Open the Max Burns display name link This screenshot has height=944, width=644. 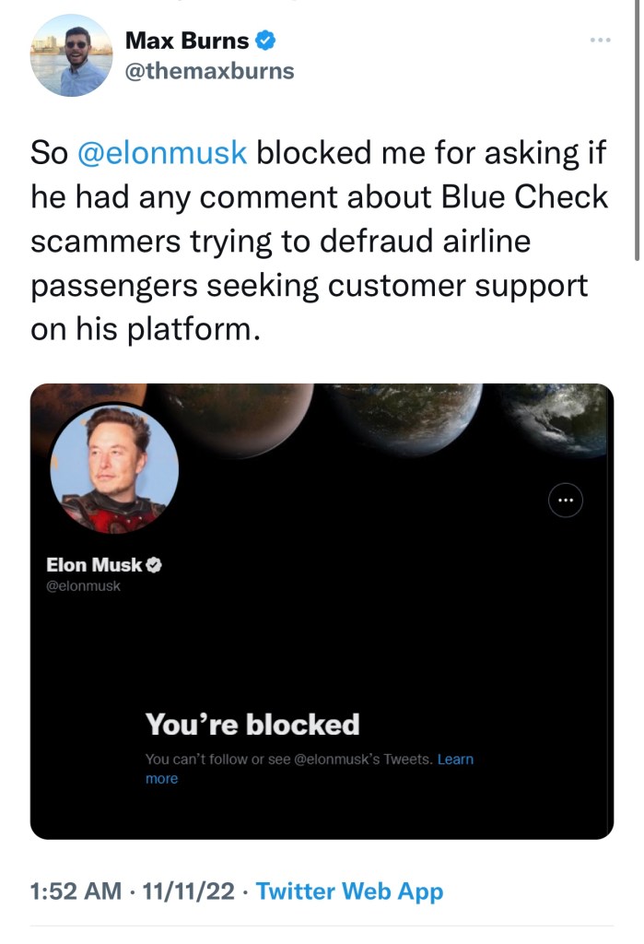tap(186, 41)
